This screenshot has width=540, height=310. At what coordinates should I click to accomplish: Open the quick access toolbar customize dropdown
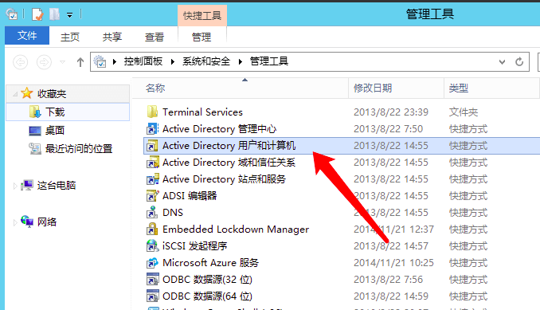pyautogui.click(x=69, y=15)
